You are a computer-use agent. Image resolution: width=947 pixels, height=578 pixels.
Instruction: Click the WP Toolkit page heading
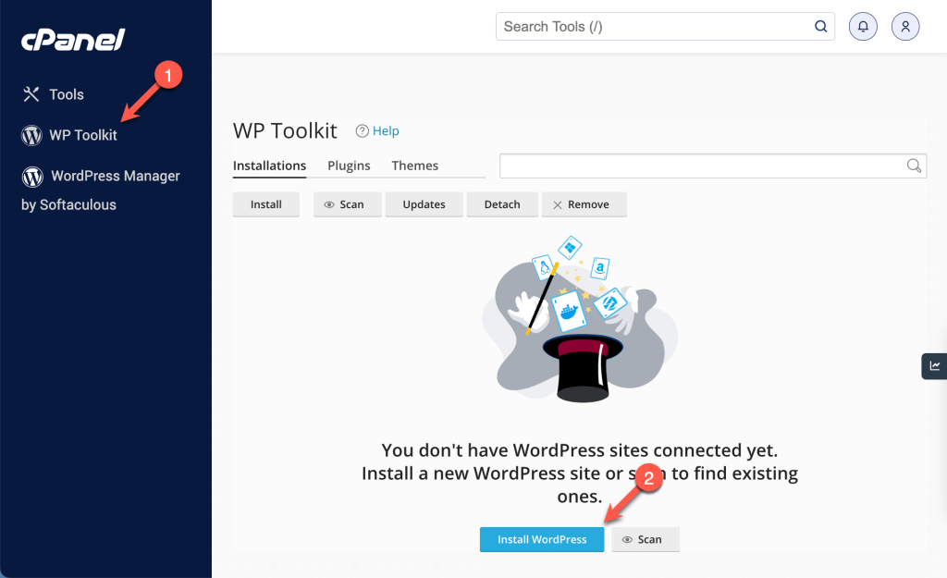click(x=285, y=130)
